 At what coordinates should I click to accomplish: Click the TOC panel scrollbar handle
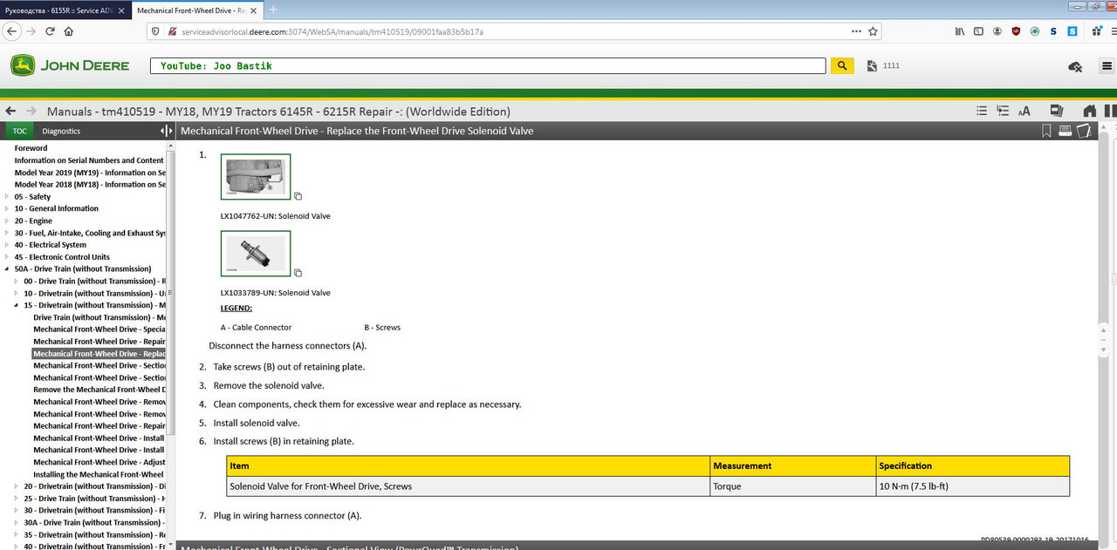click(170, 294)
